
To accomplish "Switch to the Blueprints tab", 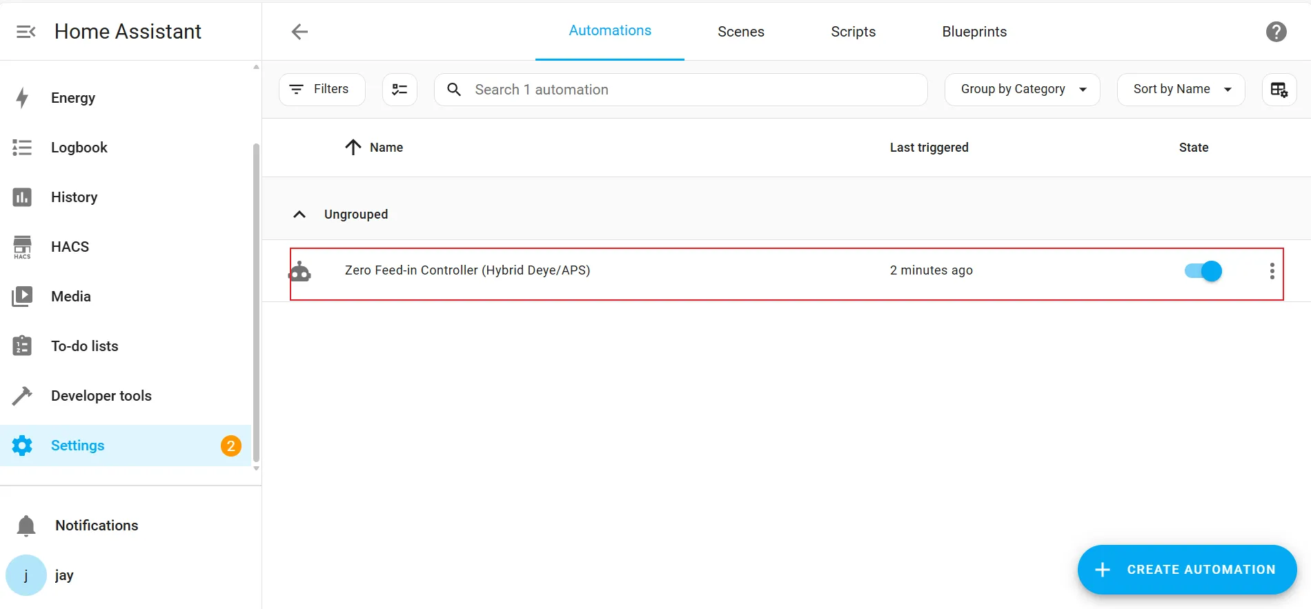I will (974, 32).
